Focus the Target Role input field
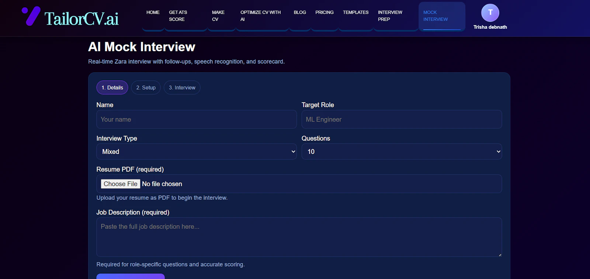 tap(402, 119)
